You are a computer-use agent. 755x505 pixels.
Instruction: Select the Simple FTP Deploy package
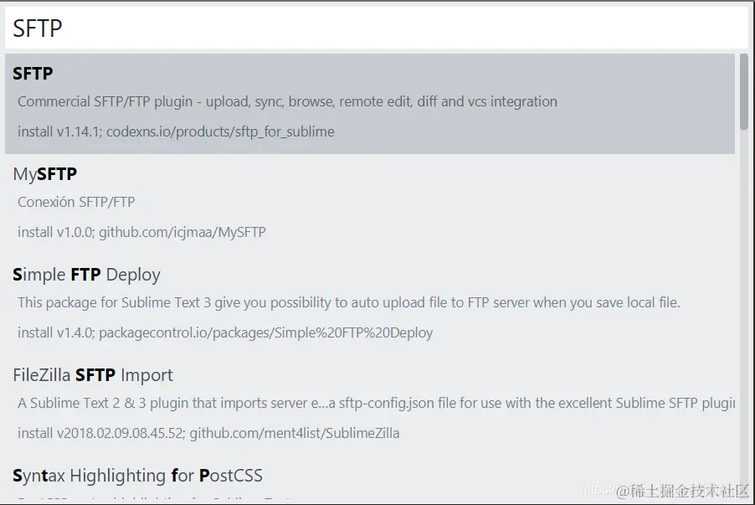(x=370, y=305)
